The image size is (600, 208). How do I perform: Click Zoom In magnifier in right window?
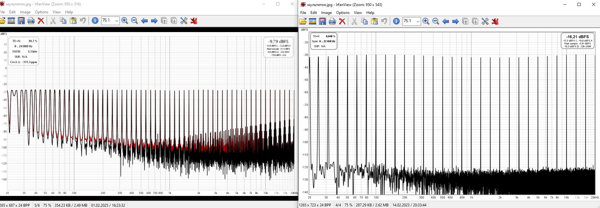pos(426,22)
